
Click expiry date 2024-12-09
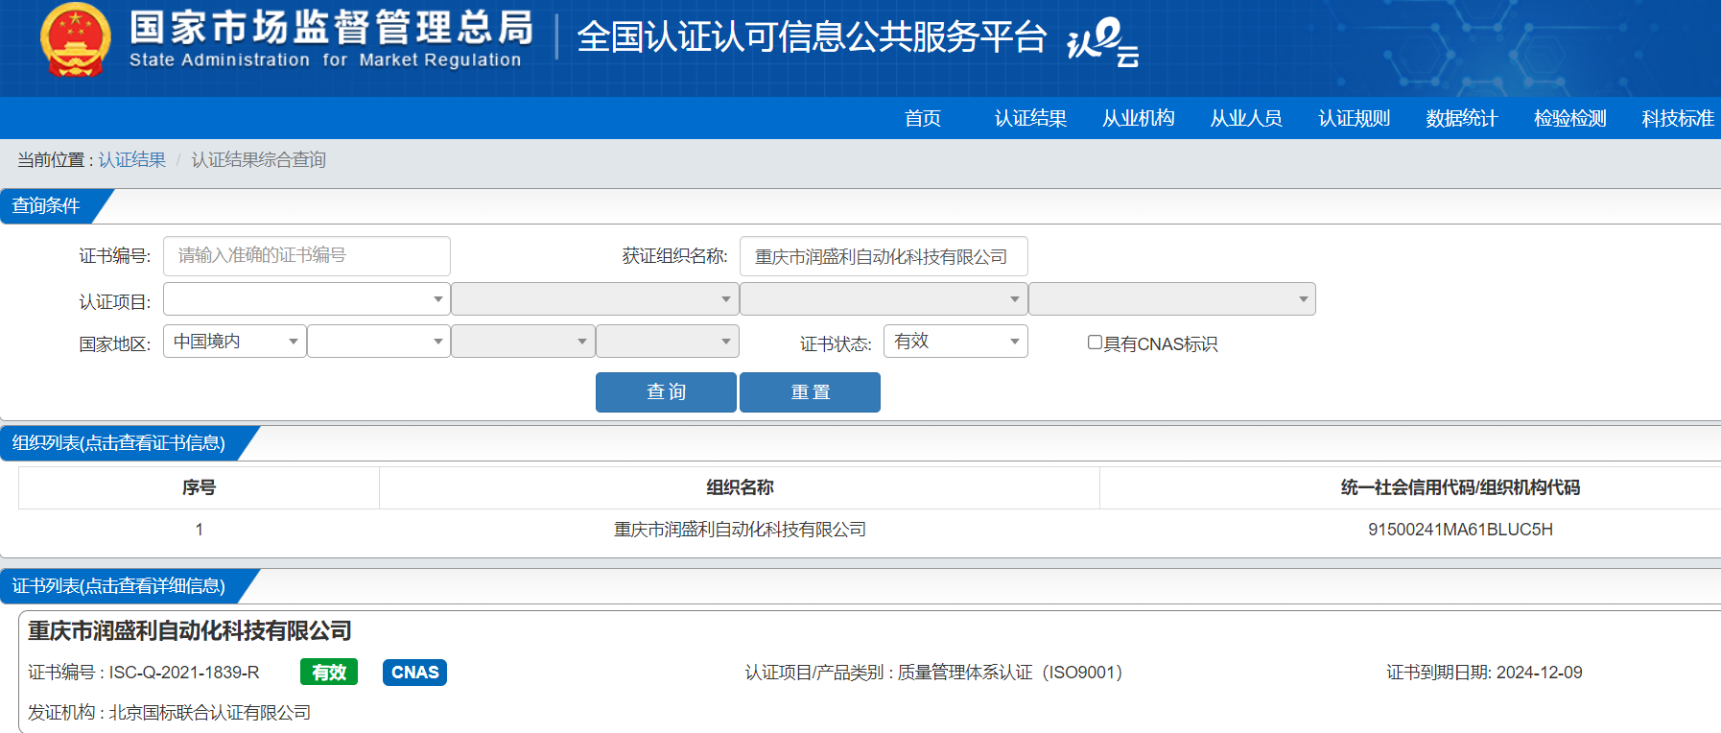pyautogui.click(x=1540, y=673)
